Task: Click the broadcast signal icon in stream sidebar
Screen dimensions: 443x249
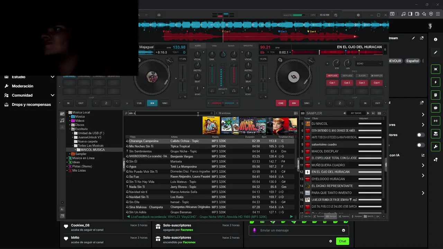Action: point(435,121)
